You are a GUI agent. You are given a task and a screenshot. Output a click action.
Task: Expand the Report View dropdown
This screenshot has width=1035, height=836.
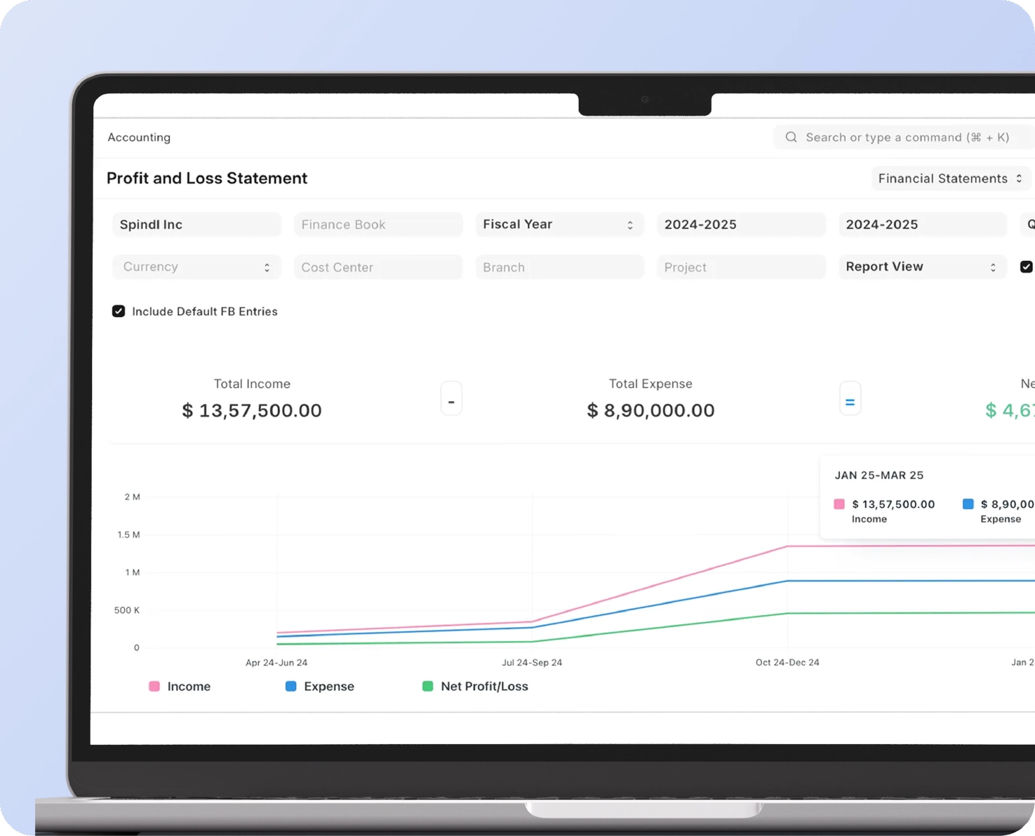tap(922, 267)
